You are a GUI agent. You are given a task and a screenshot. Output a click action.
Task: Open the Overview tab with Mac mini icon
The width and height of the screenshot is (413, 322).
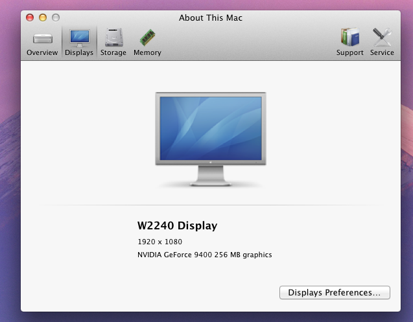[42, 42]
